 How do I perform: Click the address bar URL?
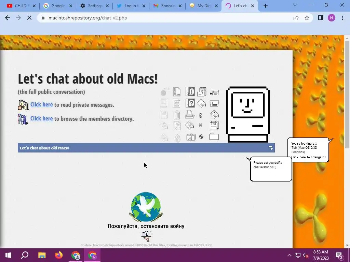tap(88, 18)
